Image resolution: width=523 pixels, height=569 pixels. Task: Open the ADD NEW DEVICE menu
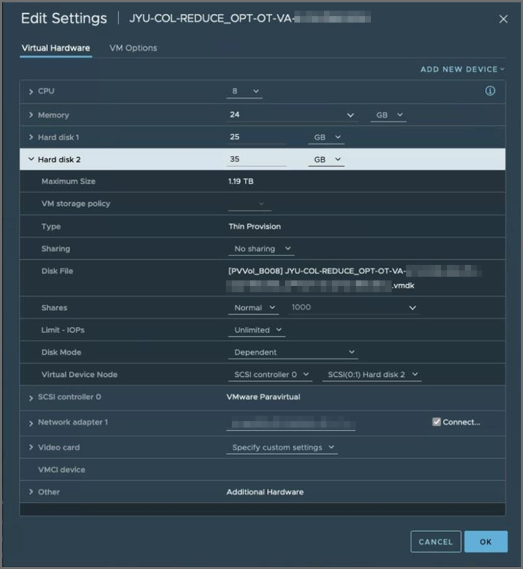tap(462, 69)
